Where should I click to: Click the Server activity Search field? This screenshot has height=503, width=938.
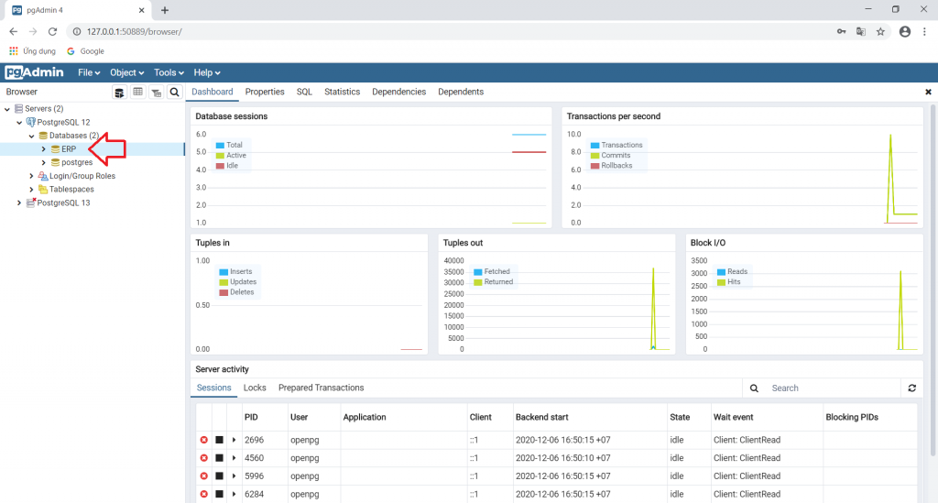833,388
